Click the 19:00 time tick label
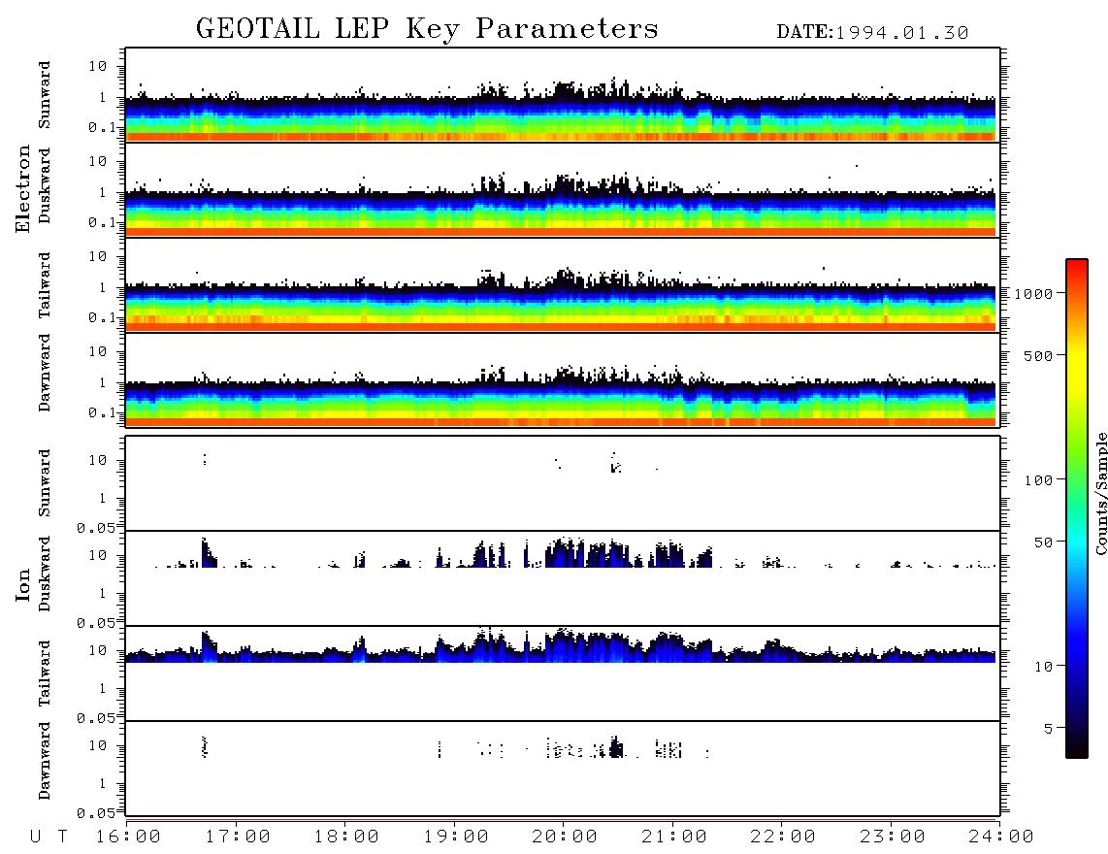The image size is (1108, 854). (456, 838)
